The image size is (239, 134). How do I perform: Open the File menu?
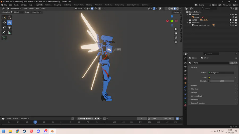(6, 5)
